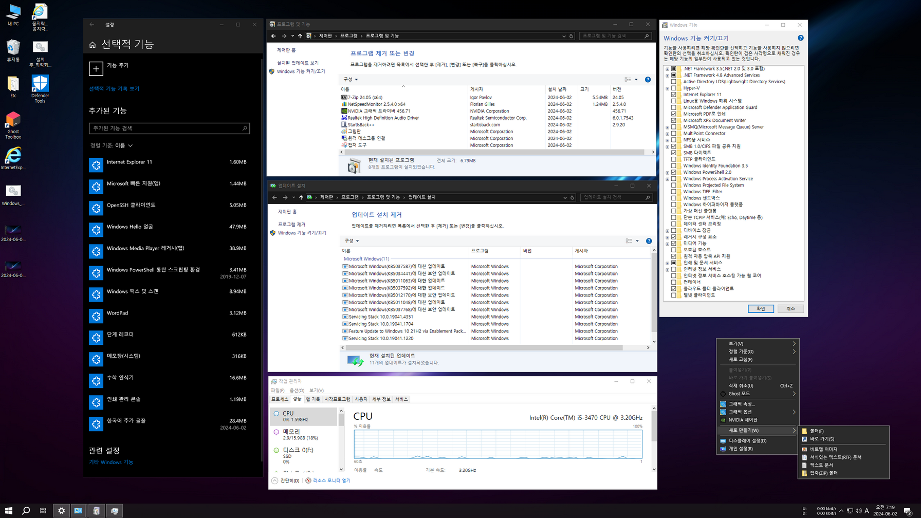Open Task View from the taskbar

click(x=43, y=510)
